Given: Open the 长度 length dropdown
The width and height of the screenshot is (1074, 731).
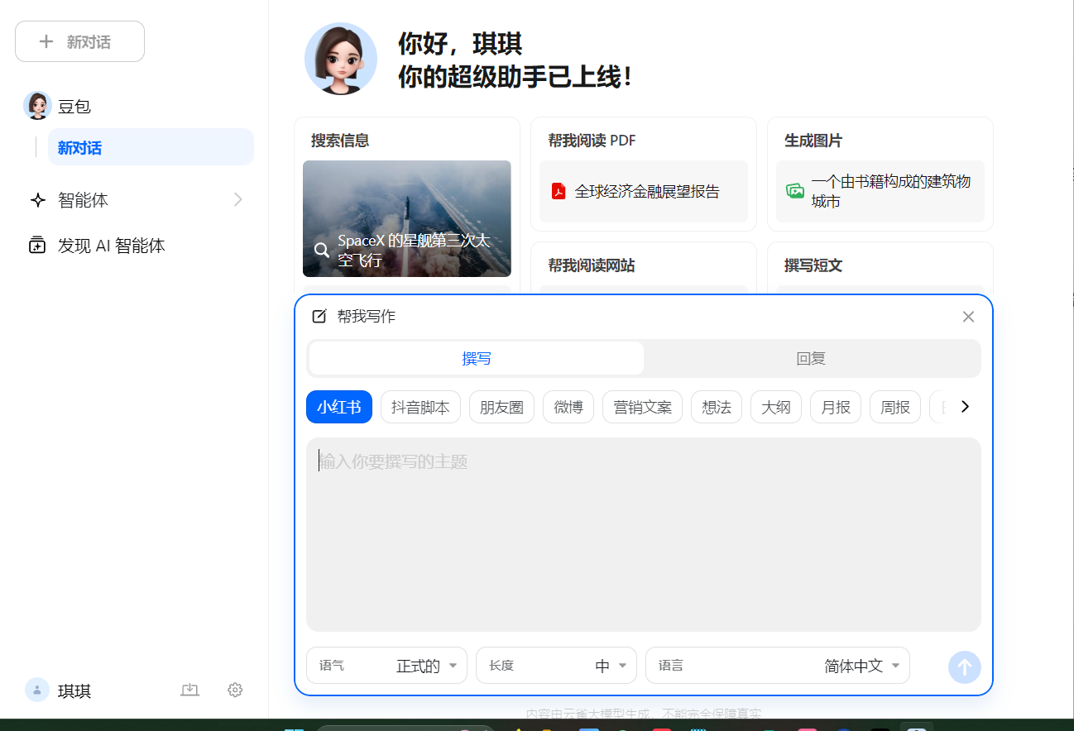Looking at the screenshot, I should click(556, 666).
